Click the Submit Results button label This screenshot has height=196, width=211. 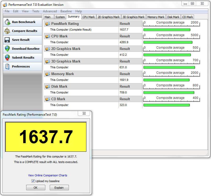(x=23, y=58)
